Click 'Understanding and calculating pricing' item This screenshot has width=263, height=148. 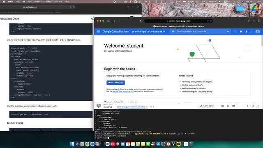197,92
